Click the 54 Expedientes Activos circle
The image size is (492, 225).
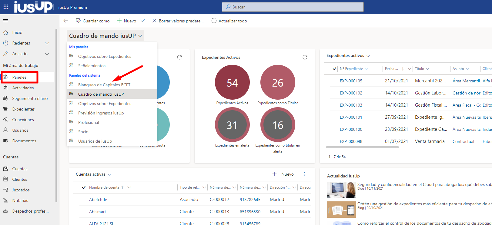point(232,82)
